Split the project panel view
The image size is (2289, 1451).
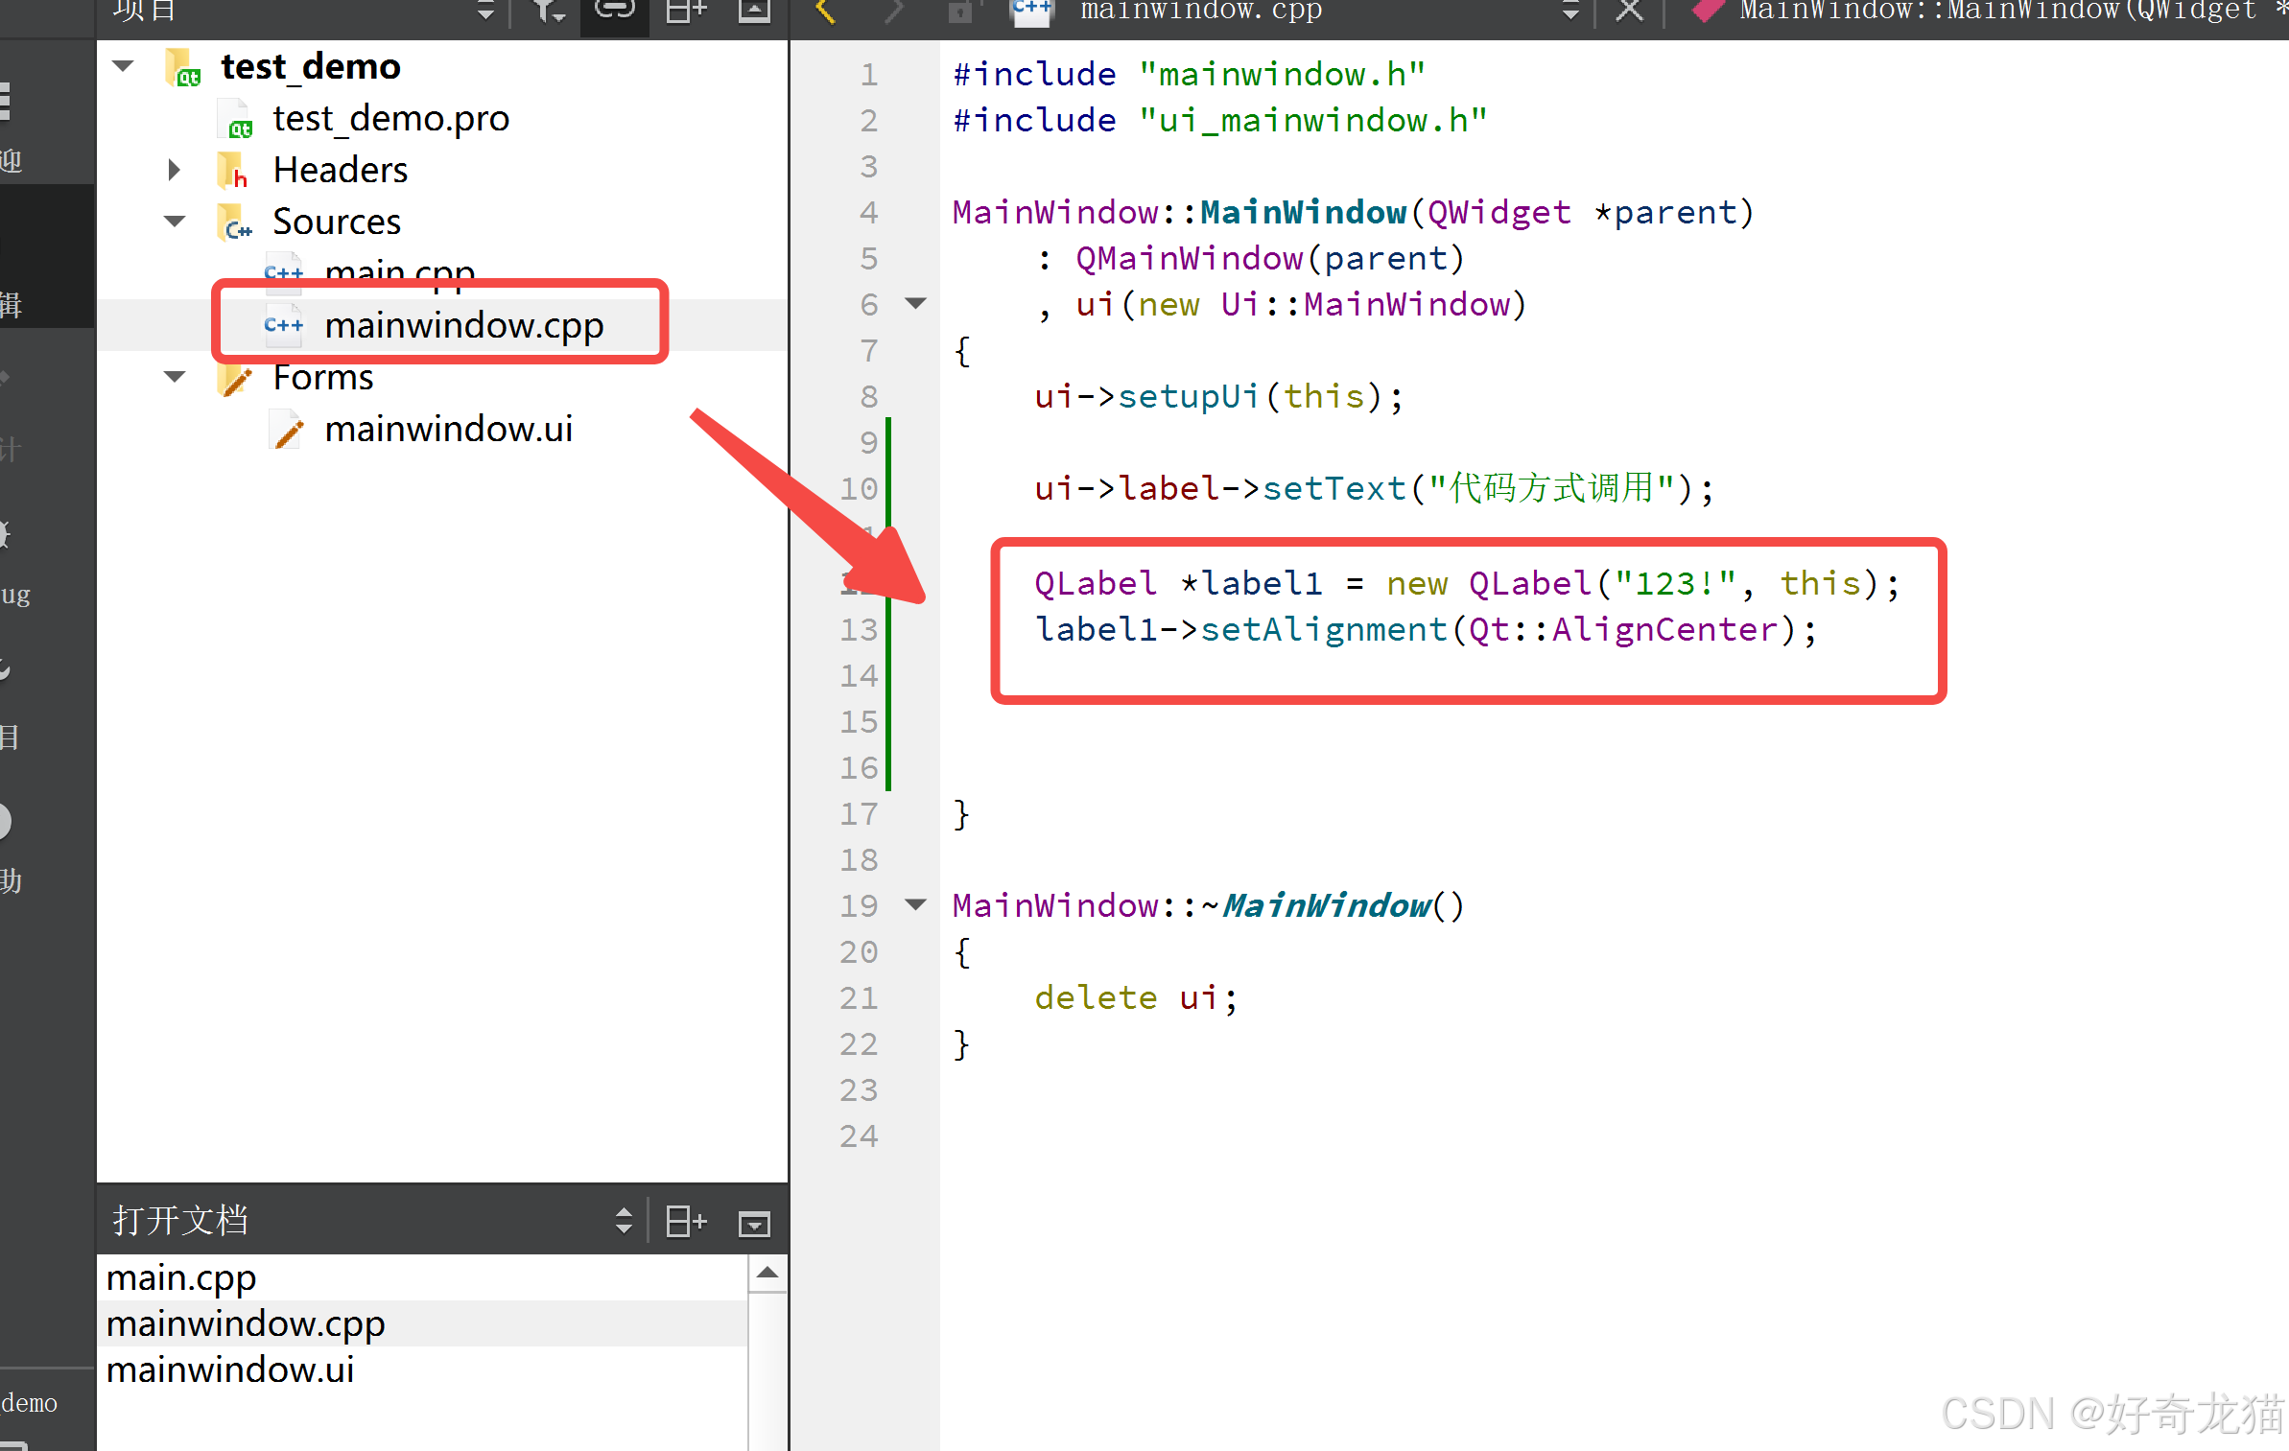pos(686,11)
